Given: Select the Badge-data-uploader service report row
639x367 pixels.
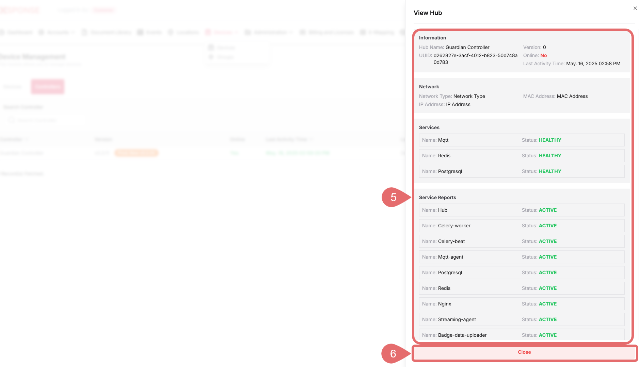Looking at the screenshot, I should click(x=521, y=335).
